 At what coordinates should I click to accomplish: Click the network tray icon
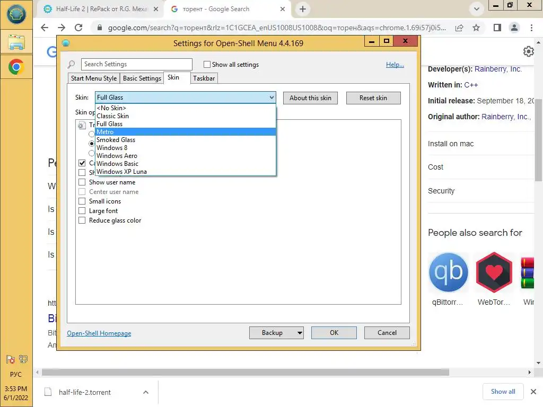pyautogui.click(x=23, y=359)
